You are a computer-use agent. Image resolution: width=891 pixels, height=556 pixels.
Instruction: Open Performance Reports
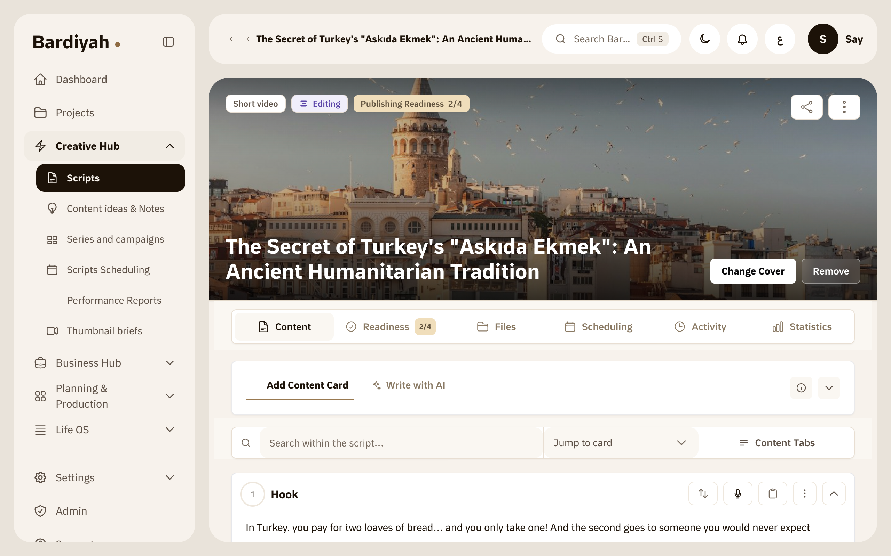pos(110,300)
